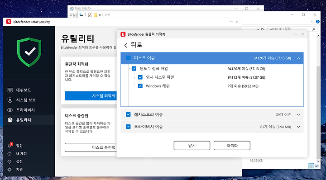Select the 'Windows 캐쉬' row label
This screenshot has height=180, width=326.
(x=158, y=86)
